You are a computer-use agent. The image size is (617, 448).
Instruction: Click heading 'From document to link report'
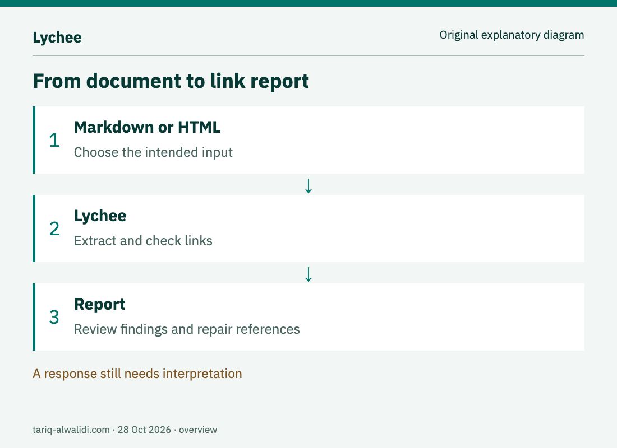point(171,81)
